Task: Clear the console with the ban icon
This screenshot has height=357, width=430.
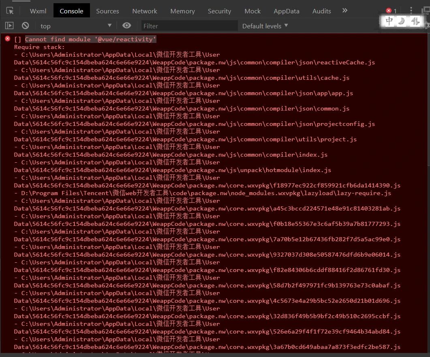Action: tap(25, 26)
